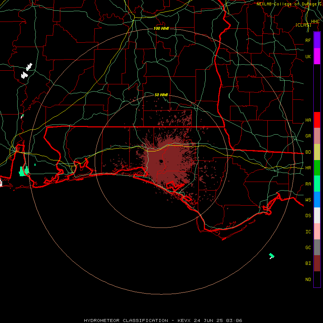Select the yellow BD legend swatch
The height and width of the screenshot is (323, 323).
click(x=317, y=152)
